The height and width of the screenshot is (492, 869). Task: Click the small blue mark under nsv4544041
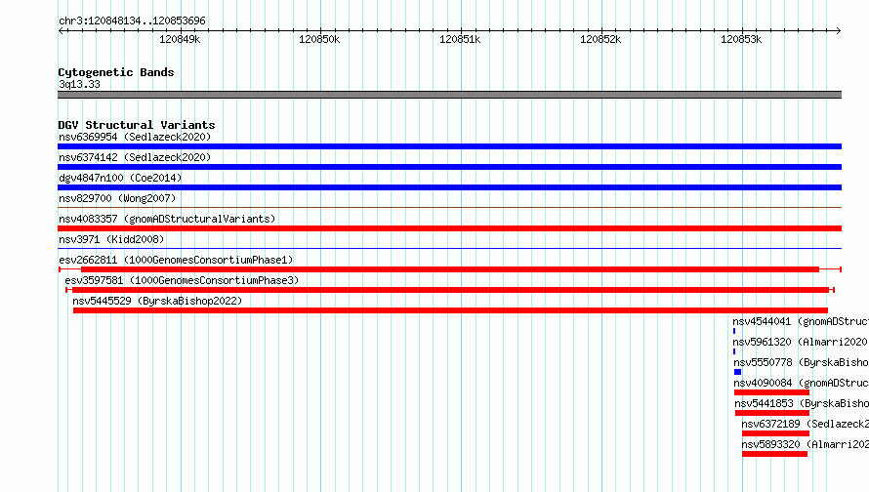click(x=734, y=331)
